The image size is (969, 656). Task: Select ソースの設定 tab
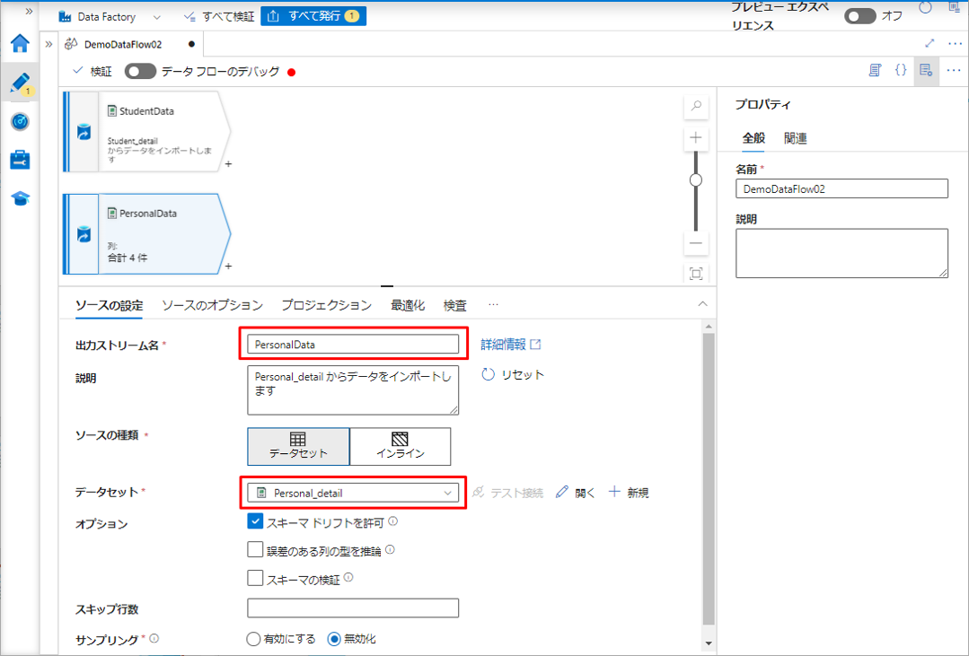pos(109,305)
